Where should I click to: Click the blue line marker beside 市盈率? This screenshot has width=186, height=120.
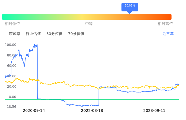tap(7, 34)
